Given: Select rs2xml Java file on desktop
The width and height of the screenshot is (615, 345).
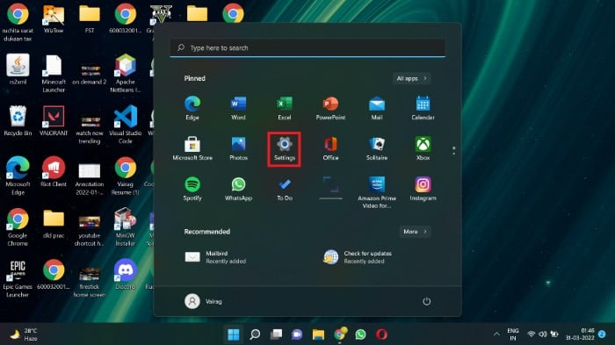Looking at the screenshot, I should [x=18, y=69].
